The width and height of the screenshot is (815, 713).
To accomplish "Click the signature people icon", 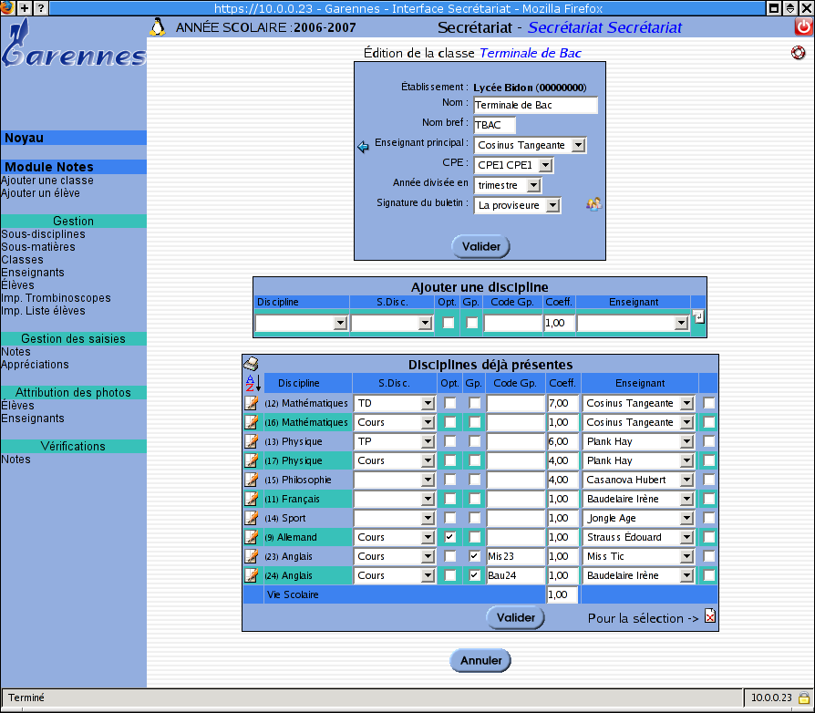I will point(593,204).
